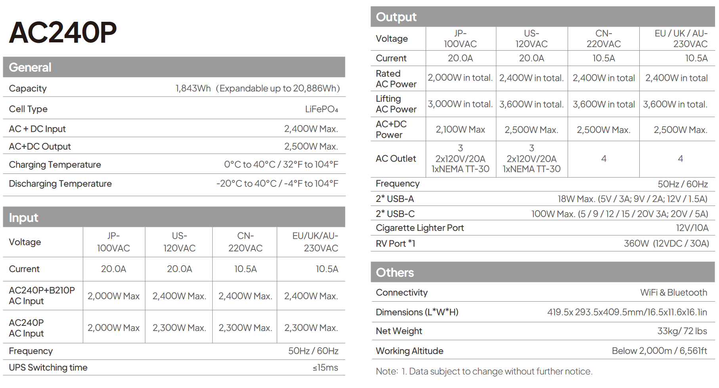Screen dimensions: 719x388
Task: Select the AC240P+B210P AC Input row label
Action: pos(42,296)
